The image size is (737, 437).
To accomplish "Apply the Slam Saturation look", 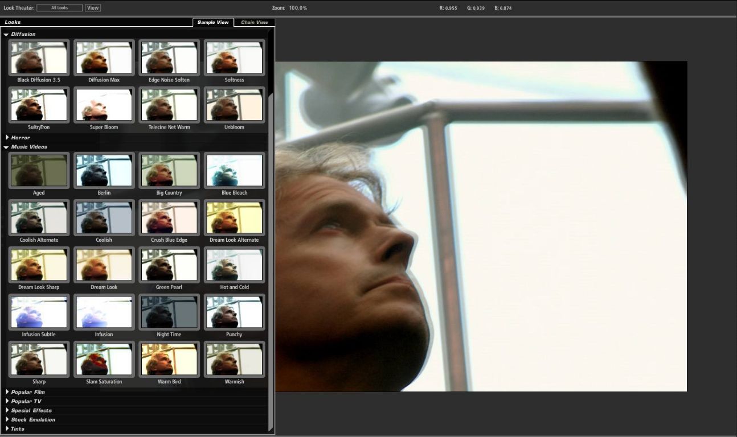I will 104,359.
